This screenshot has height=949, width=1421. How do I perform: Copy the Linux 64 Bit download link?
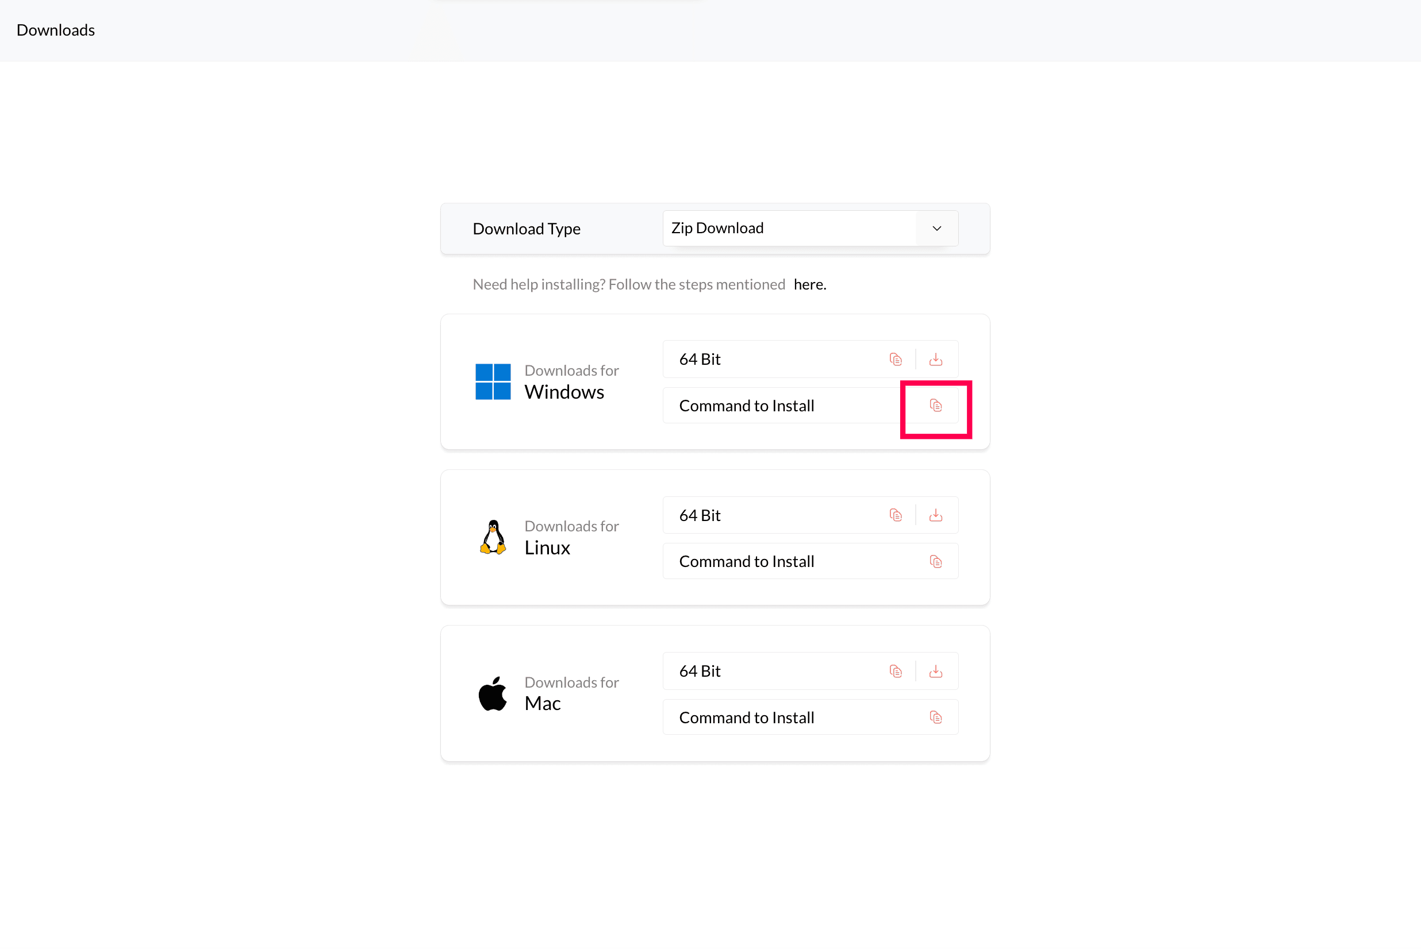click(x=896, y=515)
